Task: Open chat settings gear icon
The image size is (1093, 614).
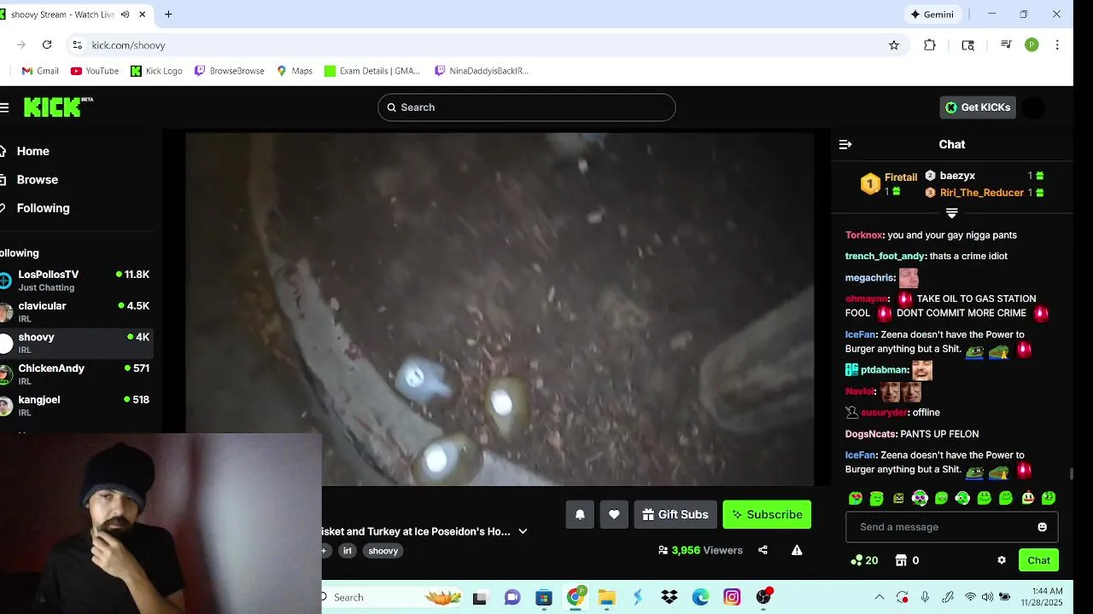Action: [x=1002, y=560]
